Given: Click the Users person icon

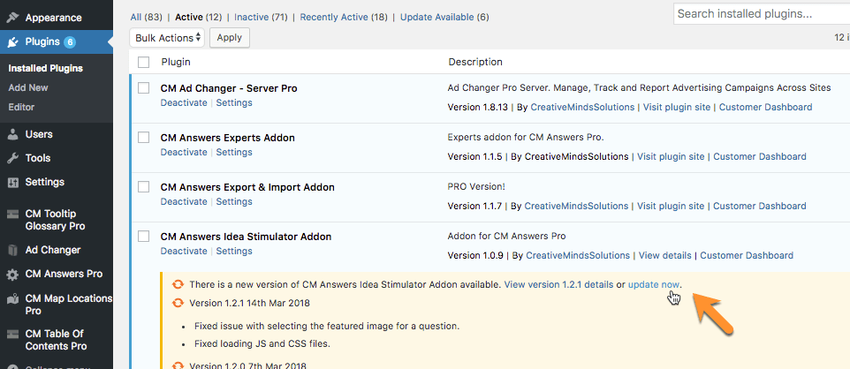Looking at the screenshot, I should [12, 134].
